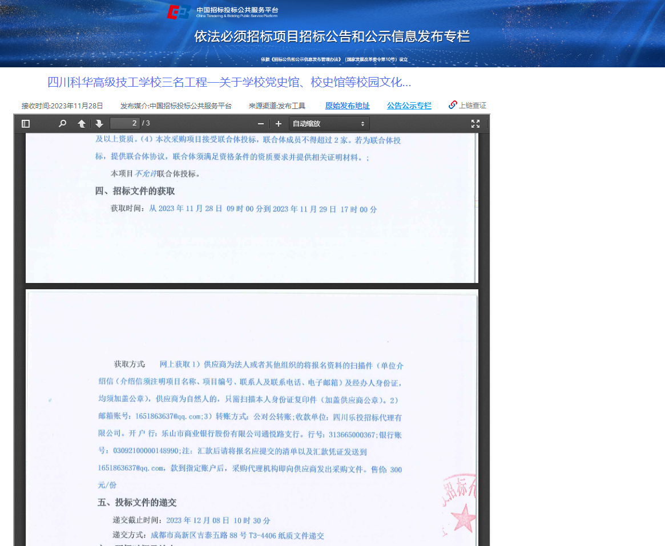Toggle the PDF sidebar panel
The width and height of the screenshot is (665, 546).
pos(26,124)
